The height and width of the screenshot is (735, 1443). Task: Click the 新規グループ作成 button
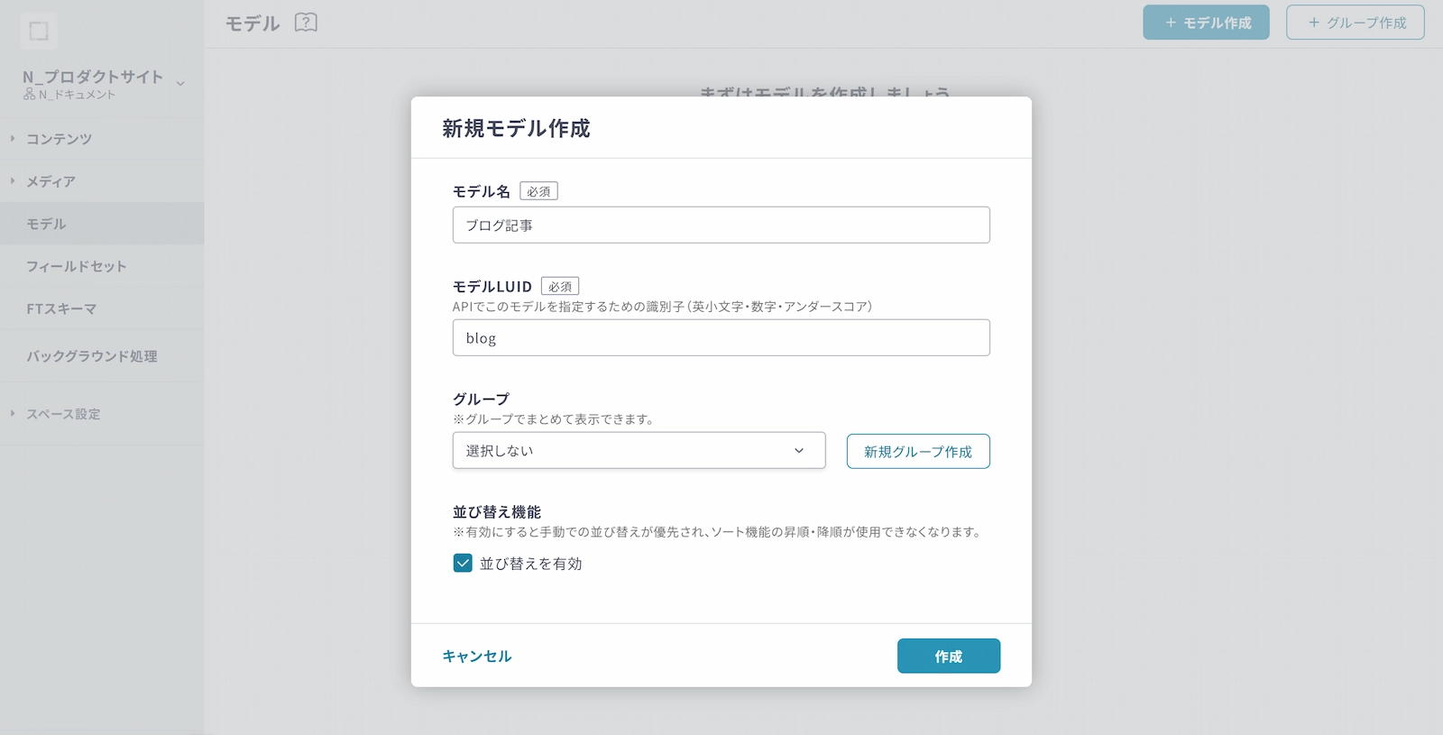coord(917,452)
